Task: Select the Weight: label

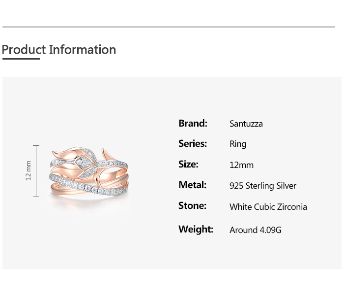Action: coord(196,229)
